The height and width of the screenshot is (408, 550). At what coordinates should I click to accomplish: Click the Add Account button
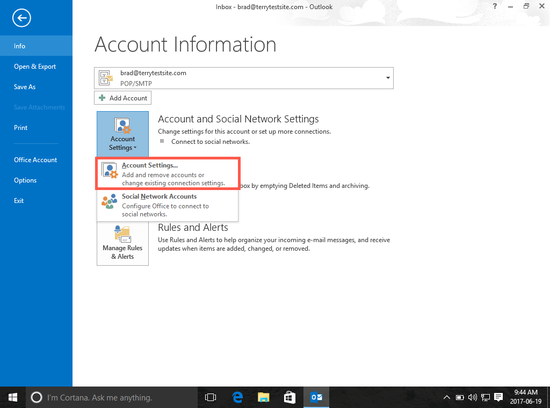[122, 98]
